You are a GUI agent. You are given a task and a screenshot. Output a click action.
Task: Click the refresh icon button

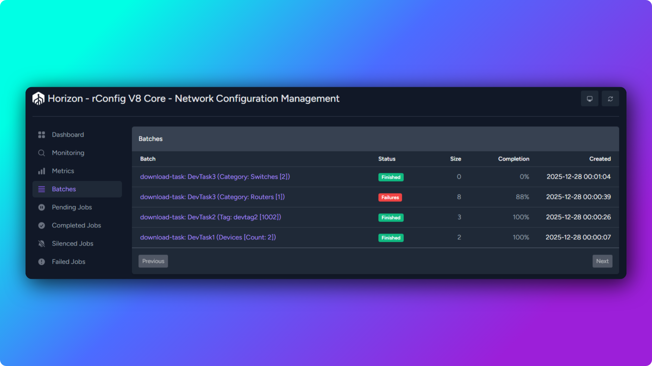[610, 99]
